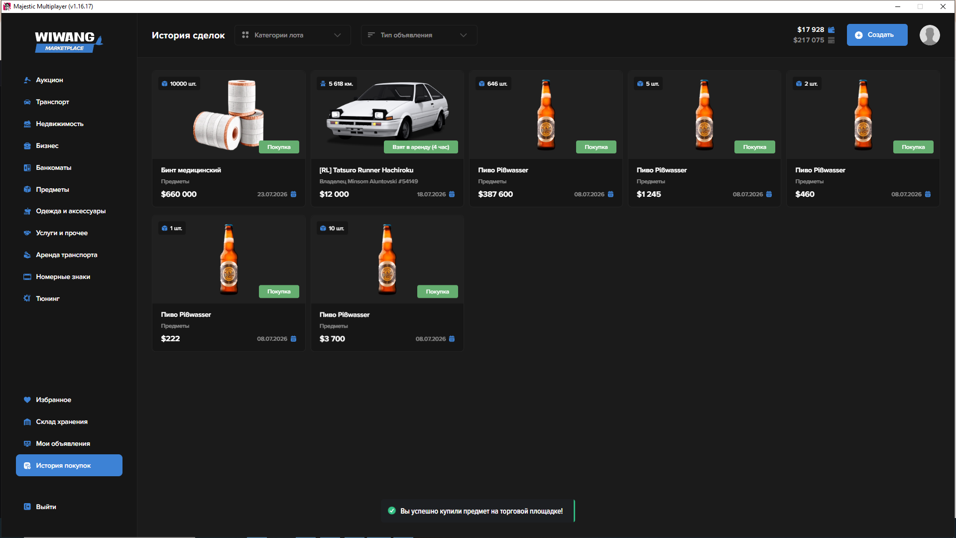The height and width of the screenshot is (538, 956).
Task: Open История покупок page
Action: (x=69, y=465)
